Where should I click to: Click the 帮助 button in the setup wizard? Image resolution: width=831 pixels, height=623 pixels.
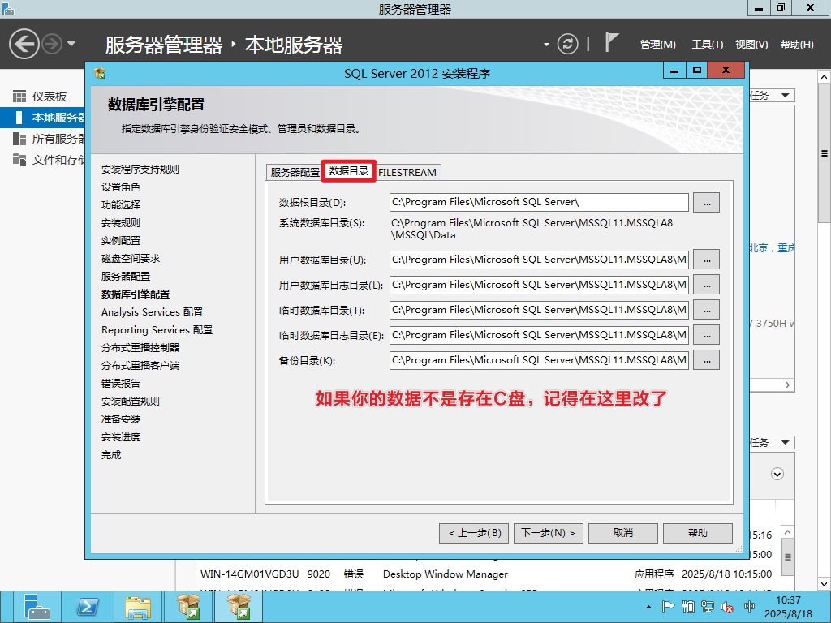[x=697, y=533]
